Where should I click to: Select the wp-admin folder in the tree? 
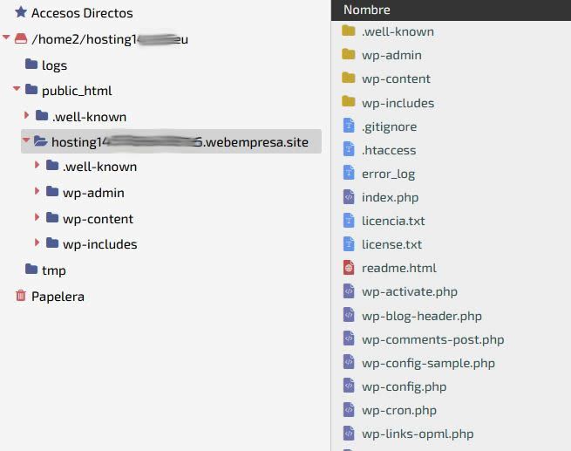(x=85, y=192)
